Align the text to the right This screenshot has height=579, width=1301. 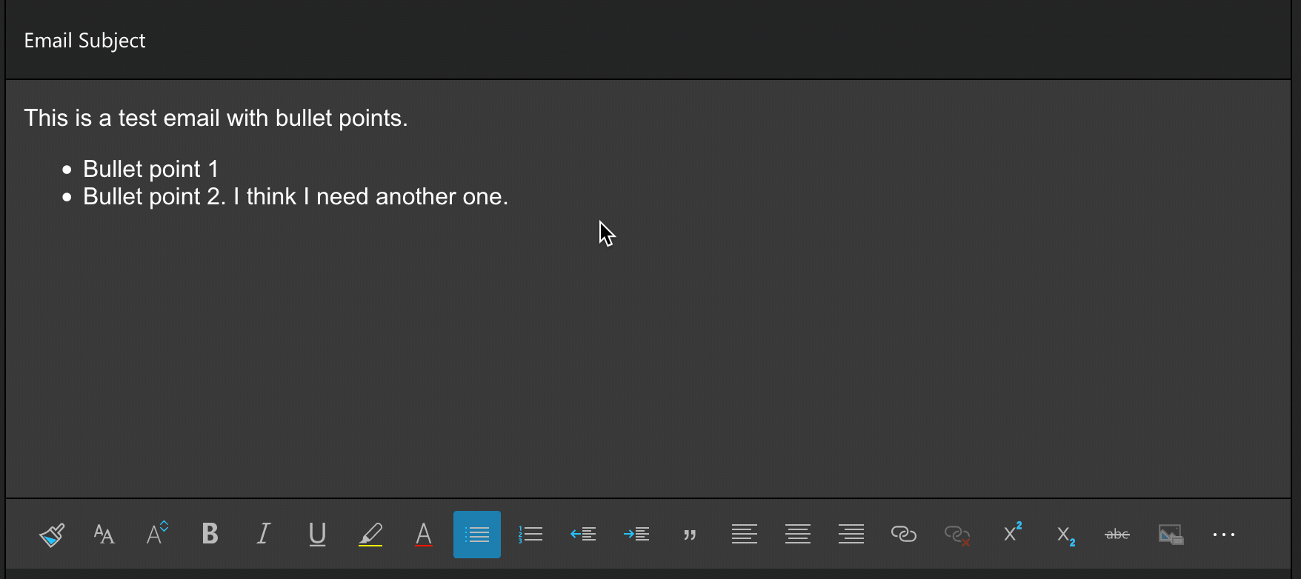[x=851, y=534]
